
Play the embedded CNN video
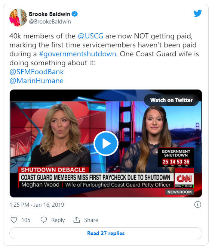tap(106, 144)
